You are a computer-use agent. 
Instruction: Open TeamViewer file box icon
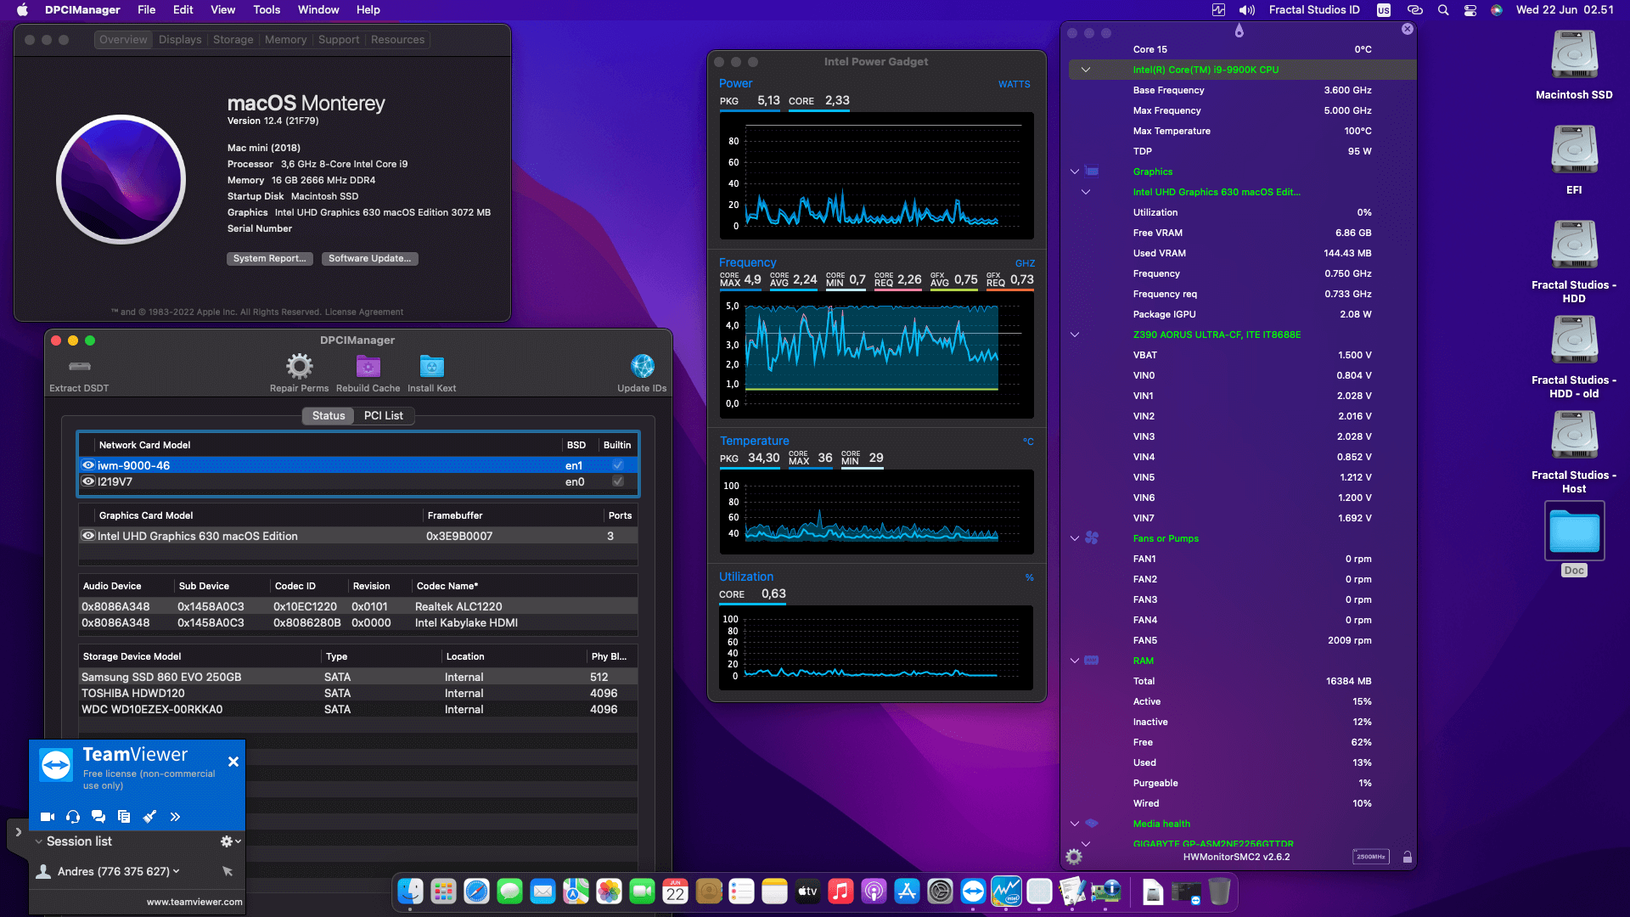coord(124,817)
